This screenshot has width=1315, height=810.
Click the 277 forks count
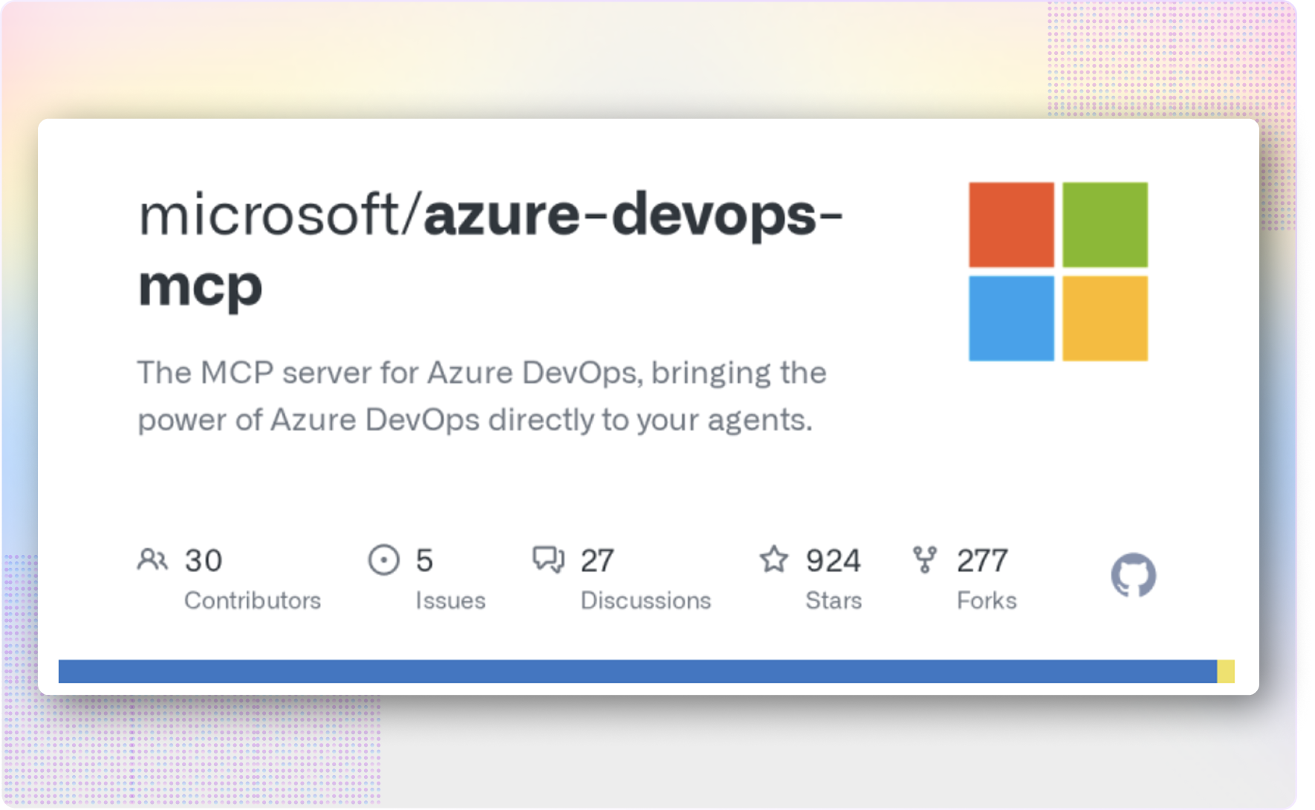[x=982, y=561]
